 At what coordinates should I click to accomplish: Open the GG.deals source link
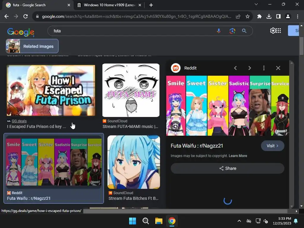[19, 121]
